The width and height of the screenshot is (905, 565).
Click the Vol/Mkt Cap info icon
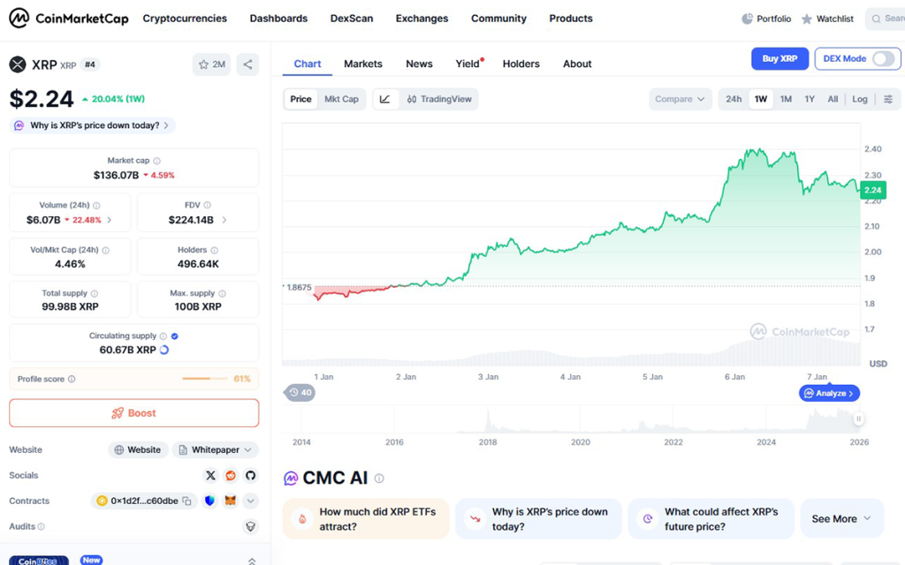[106, 250]
